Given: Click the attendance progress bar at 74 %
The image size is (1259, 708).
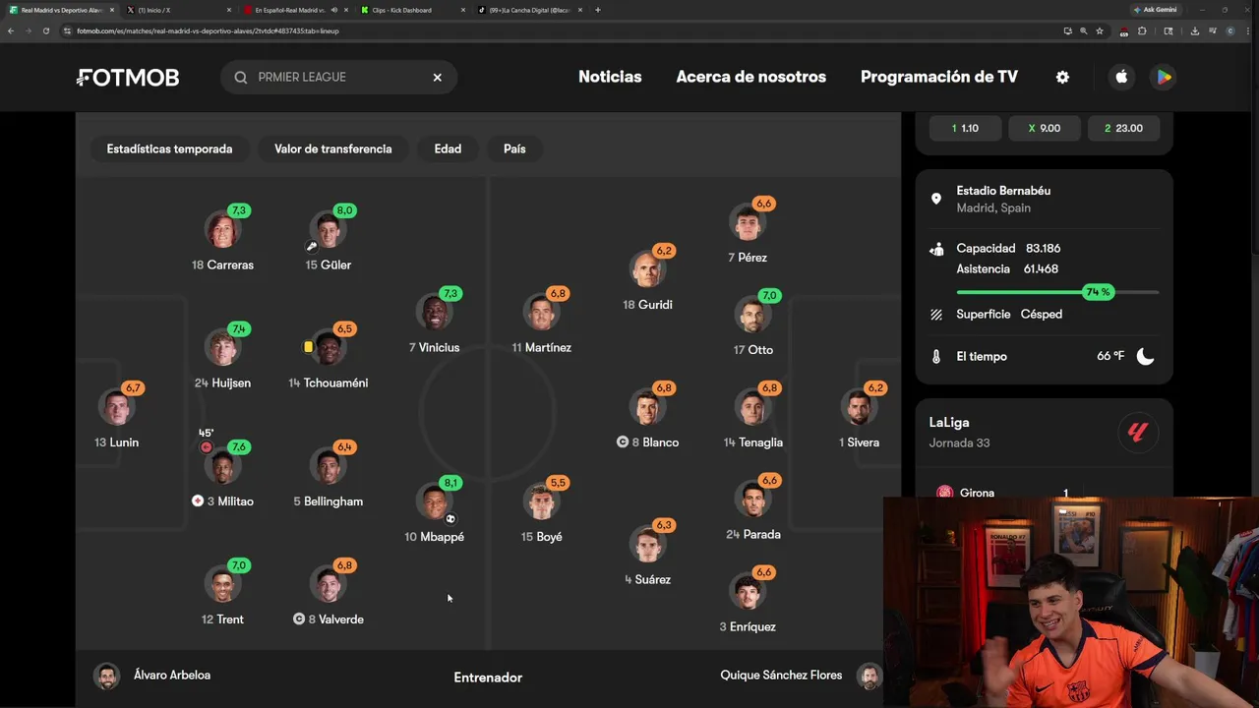Looking at the screenshot, I should [1057, 292].
